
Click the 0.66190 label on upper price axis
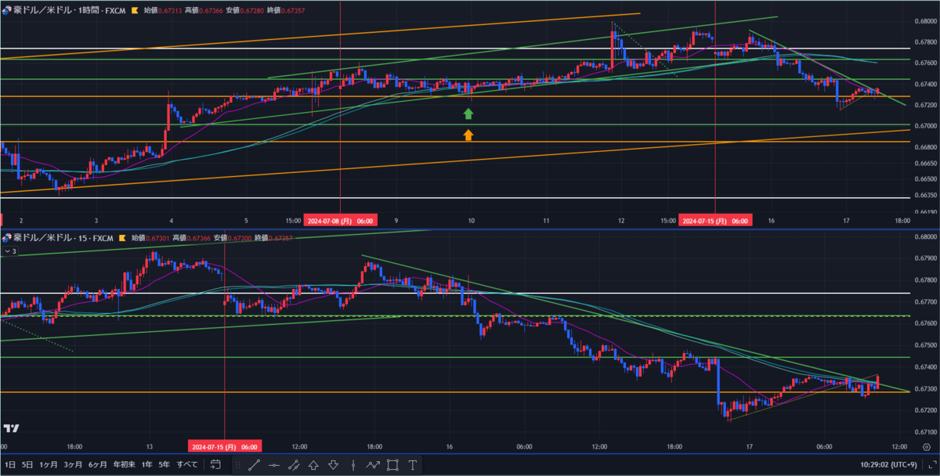tap(924, 211)
